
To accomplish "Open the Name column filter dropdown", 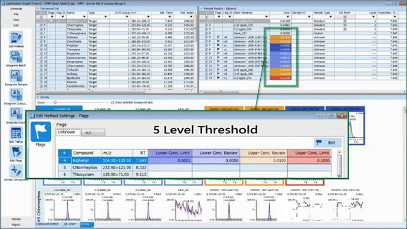I will tap(84, 17).
